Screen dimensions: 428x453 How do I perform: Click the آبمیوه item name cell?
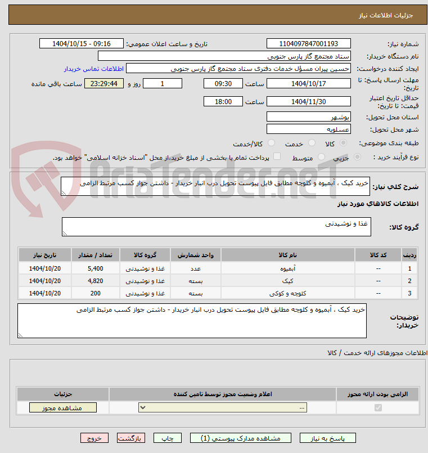[287, 268]
